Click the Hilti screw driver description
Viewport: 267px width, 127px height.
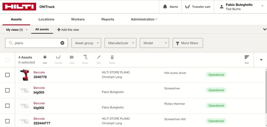click(x=175, y=73)
